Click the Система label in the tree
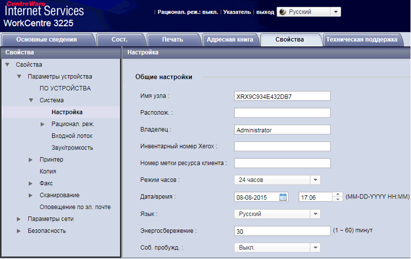 pos(52,100)
